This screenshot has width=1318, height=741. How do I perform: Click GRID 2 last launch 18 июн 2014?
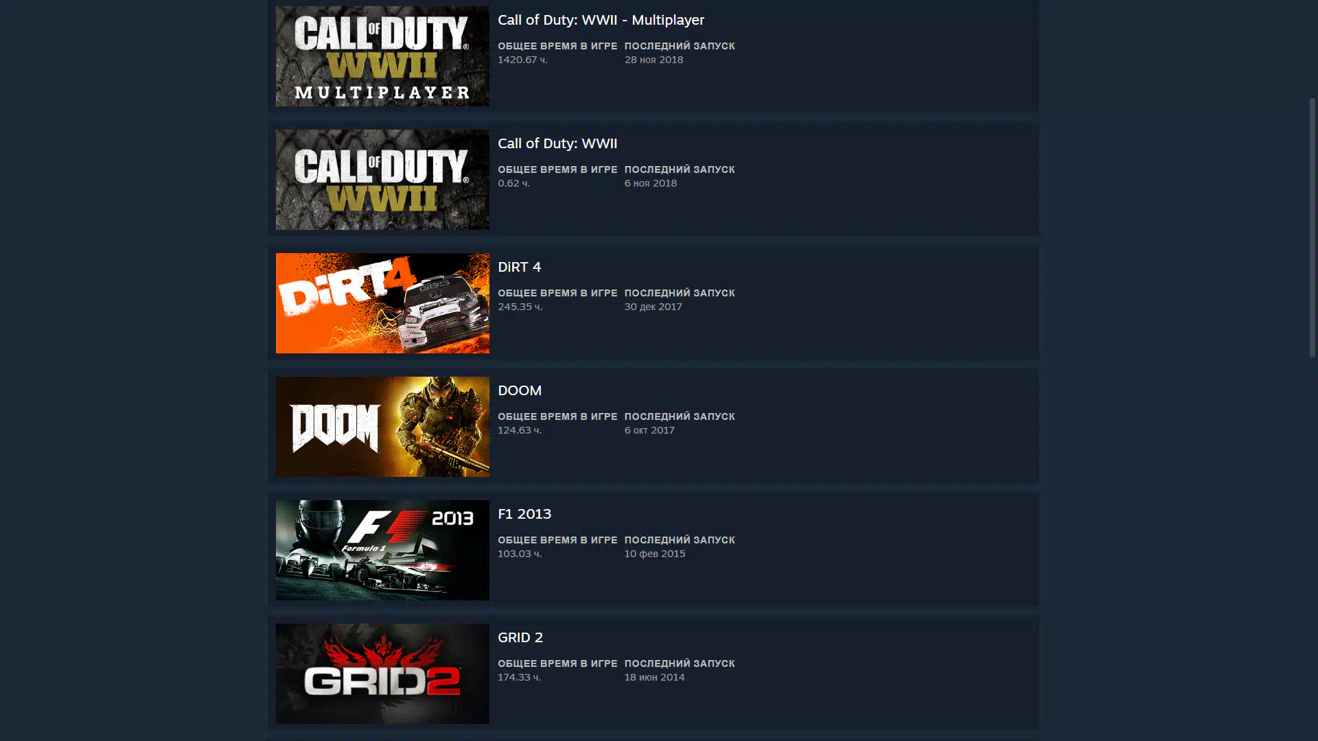[654, 677]
